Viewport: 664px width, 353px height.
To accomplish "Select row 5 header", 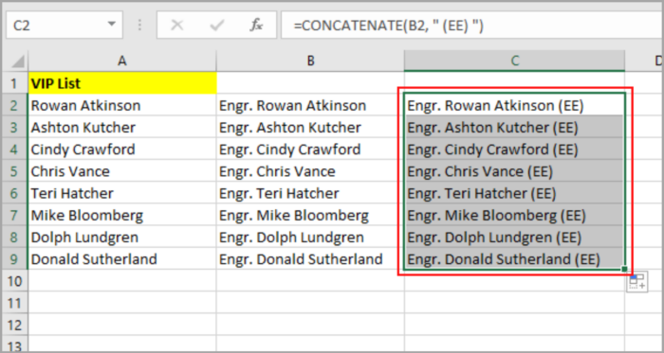I will [14, 171].
